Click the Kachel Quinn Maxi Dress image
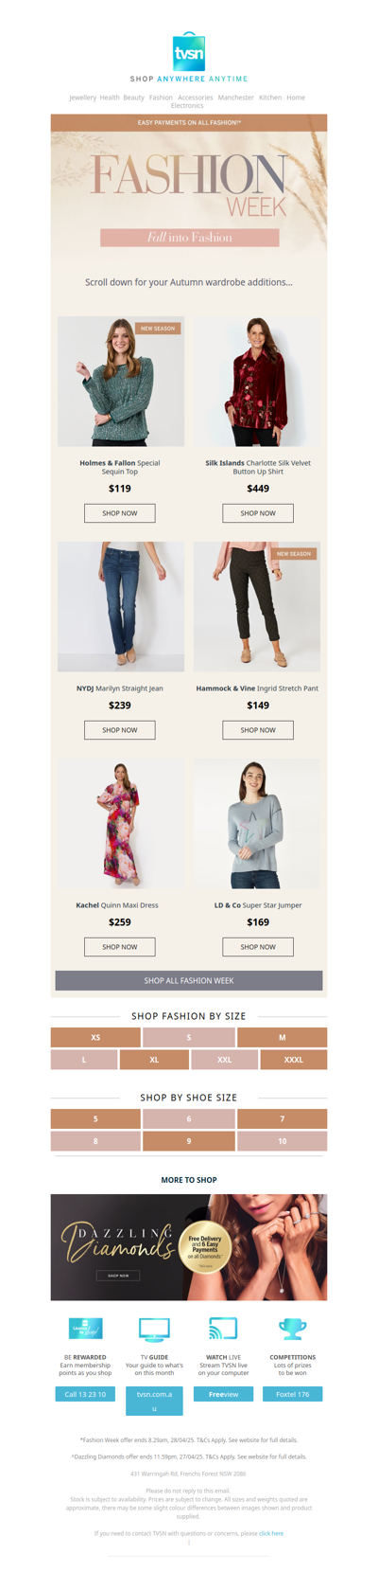378x1590 pixels. 121,824
